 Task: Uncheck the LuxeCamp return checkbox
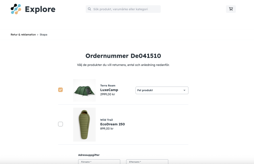coord(60,90)
